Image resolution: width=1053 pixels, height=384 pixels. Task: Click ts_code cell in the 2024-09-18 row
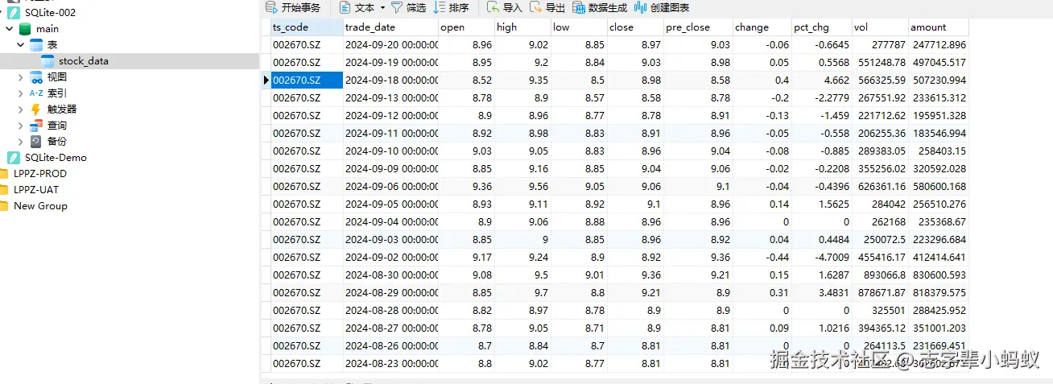(307, 81)
